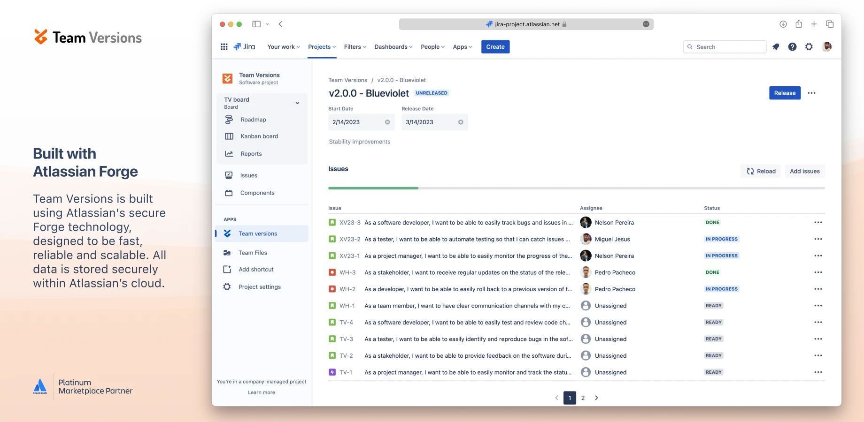Click the Release button

coord(785,93)
